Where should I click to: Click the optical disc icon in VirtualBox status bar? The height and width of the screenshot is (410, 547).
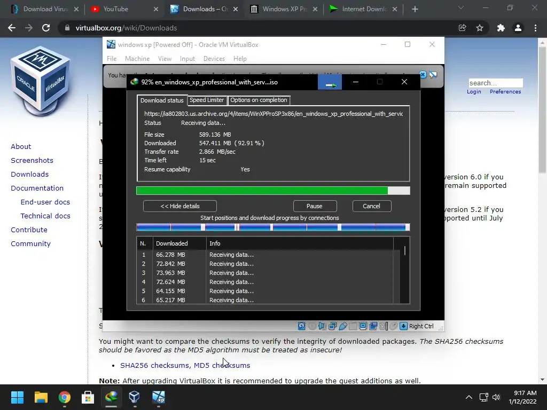tap(312, 326)
